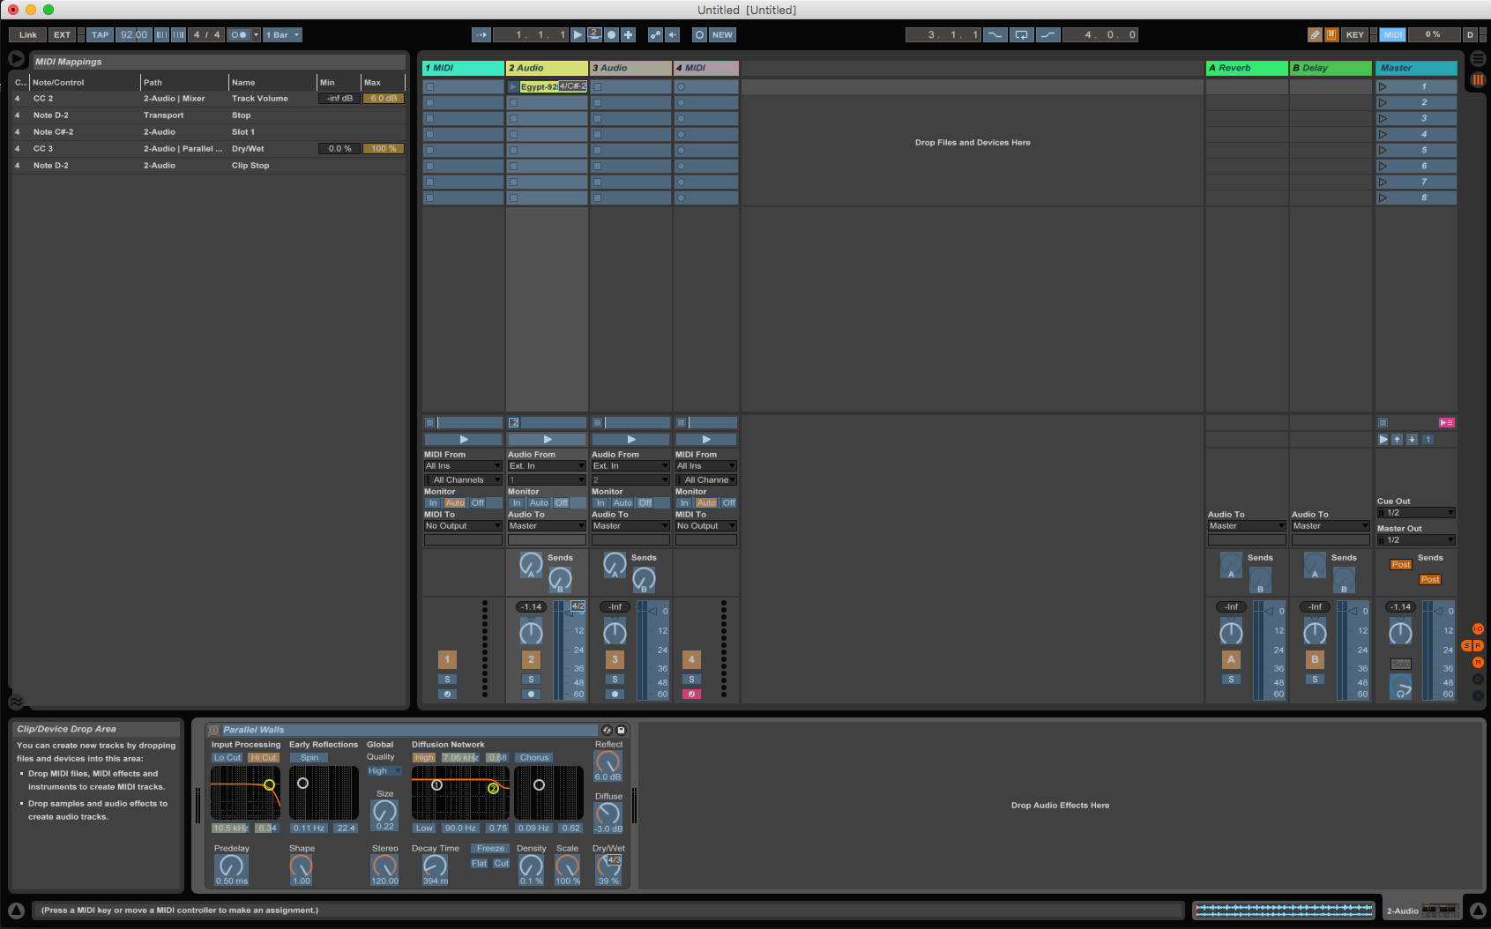Click the Link button

coord(28,34)
